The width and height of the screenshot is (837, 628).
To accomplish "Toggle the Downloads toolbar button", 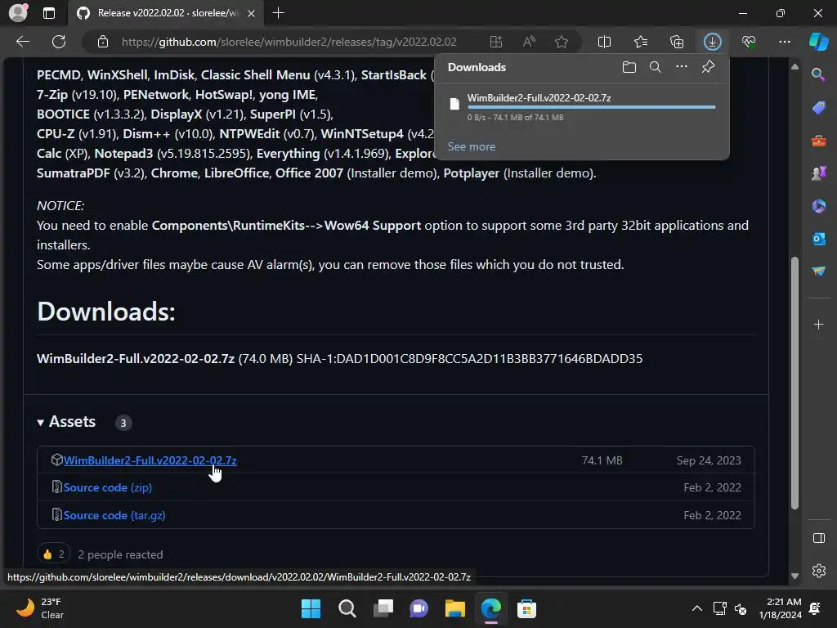I will 713,42.
